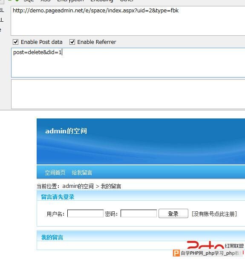Focus the 密码 password input field

[139, 213]
